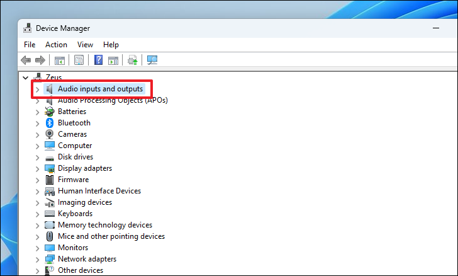
Task: Click the Device Manager title bar icon
Action: 28,28
